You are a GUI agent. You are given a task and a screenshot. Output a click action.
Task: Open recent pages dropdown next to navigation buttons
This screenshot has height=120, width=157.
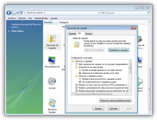pyautogui.click(x=18, y=13)
